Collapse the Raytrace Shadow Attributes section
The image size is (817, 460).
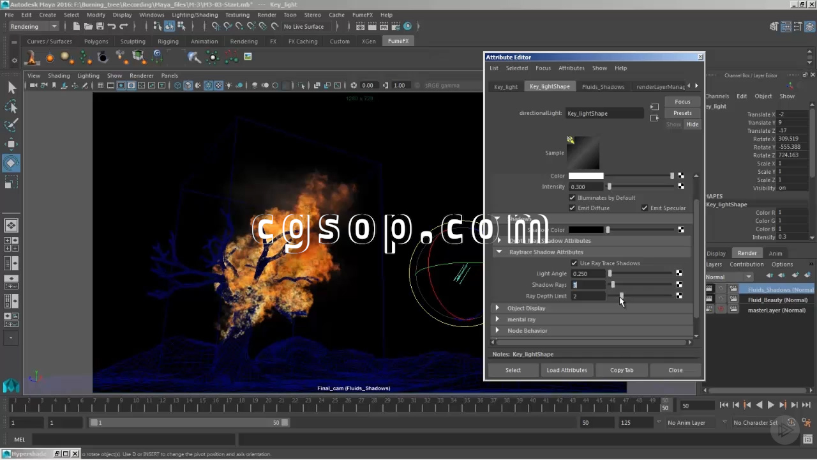499,252
